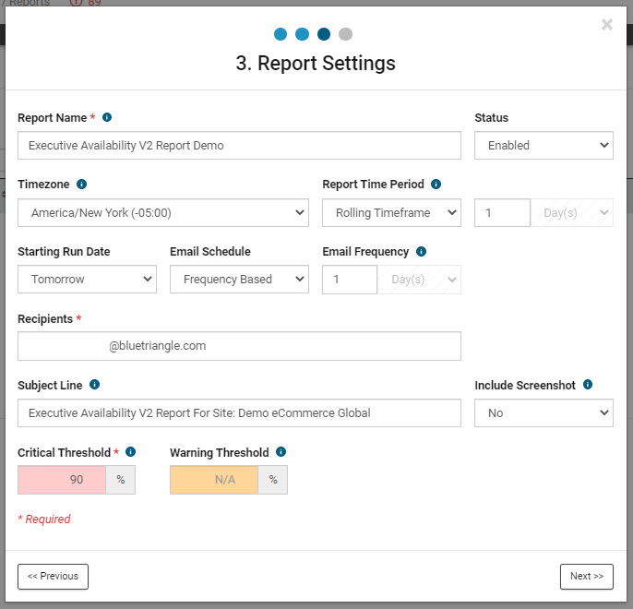Click the << Previous button
Image resolution: width=633 pixels, height=609 pixels.
53,576
